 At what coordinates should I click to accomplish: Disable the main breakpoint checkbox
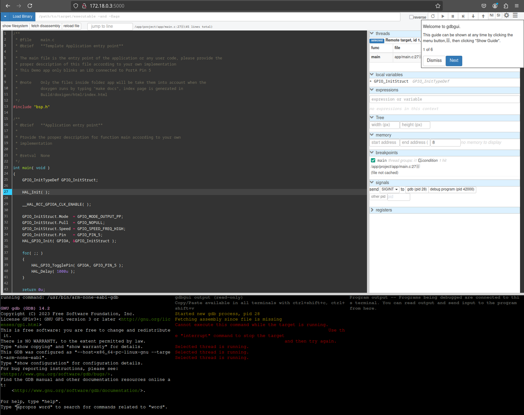[x=373, y=160]
